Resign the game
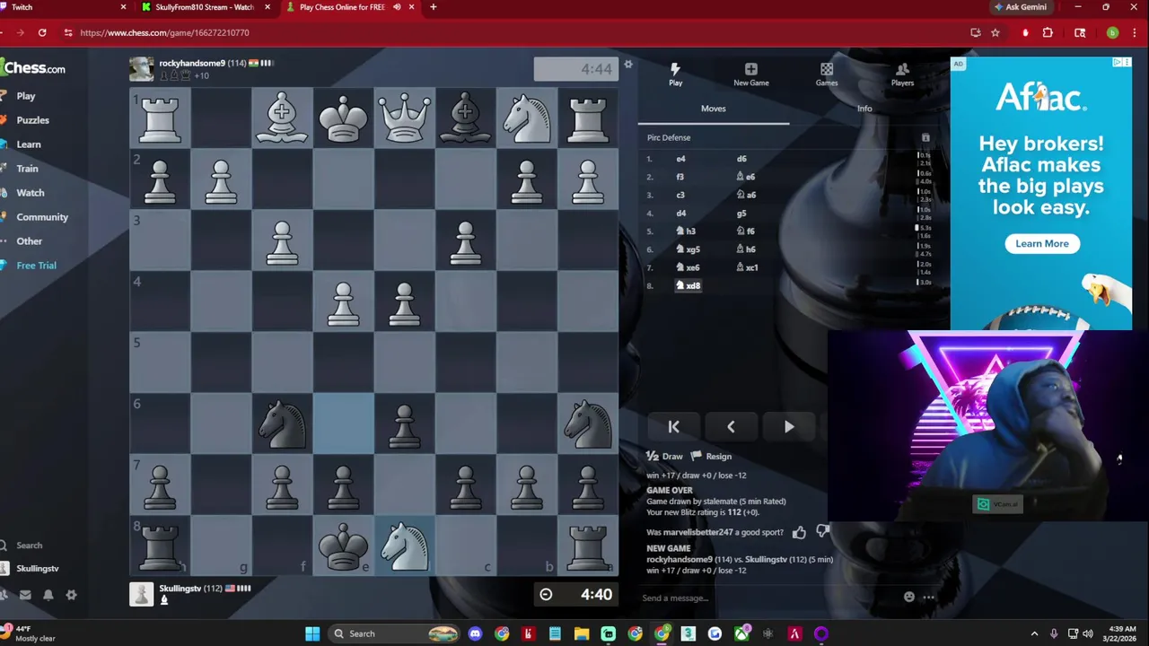 click(712, 457)
